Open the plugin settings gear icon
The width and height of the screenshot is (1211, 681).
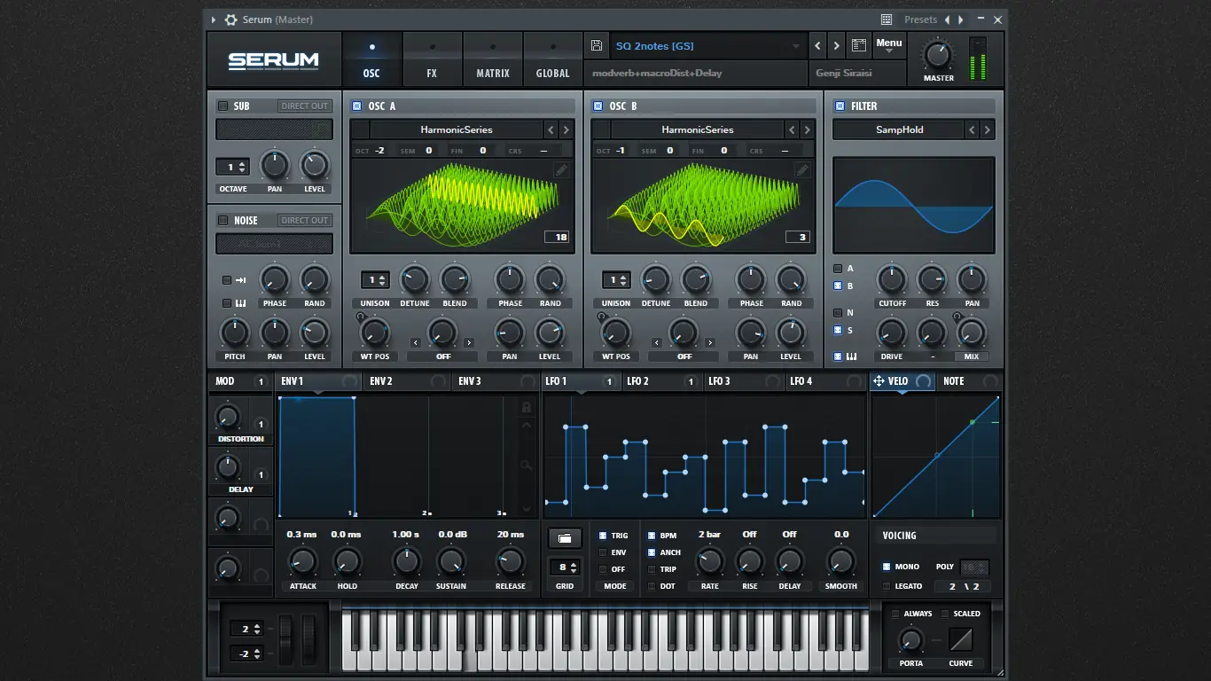click(230, 20)
